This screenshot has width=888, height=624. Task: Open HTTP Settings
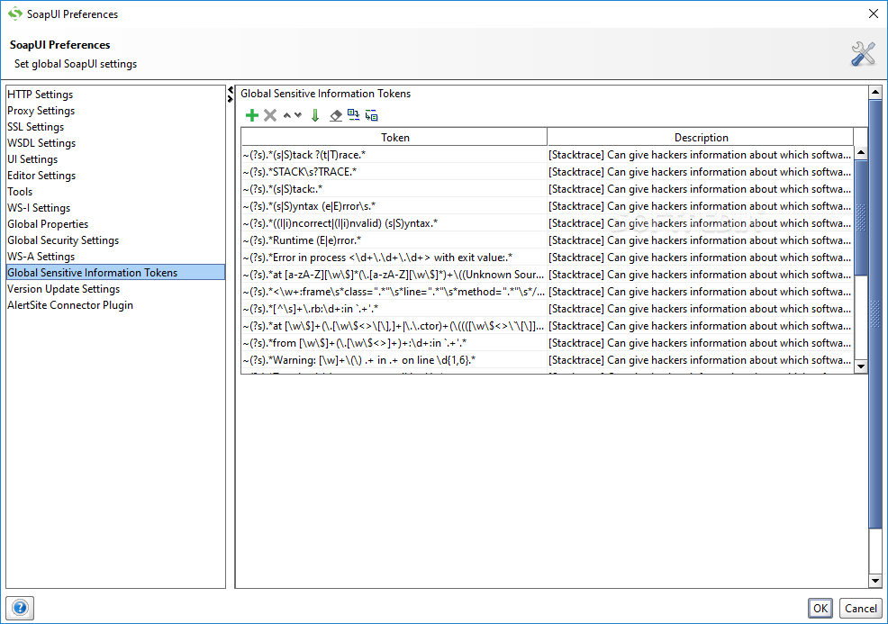(x=115, y=95)
